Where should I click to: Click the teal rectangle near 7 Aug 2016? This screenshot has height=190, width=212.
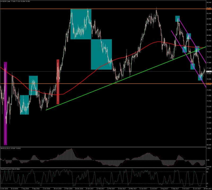(24, 105)
